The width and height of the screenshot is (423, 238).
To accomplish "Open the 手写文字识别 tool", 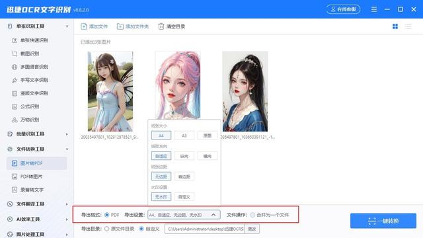I will 34,80.
